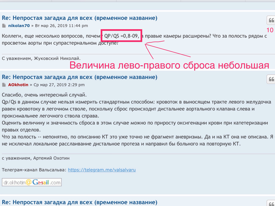
Task: Quote the post by nikolan70
Action: pyautogui.click(x=271, y=20)
